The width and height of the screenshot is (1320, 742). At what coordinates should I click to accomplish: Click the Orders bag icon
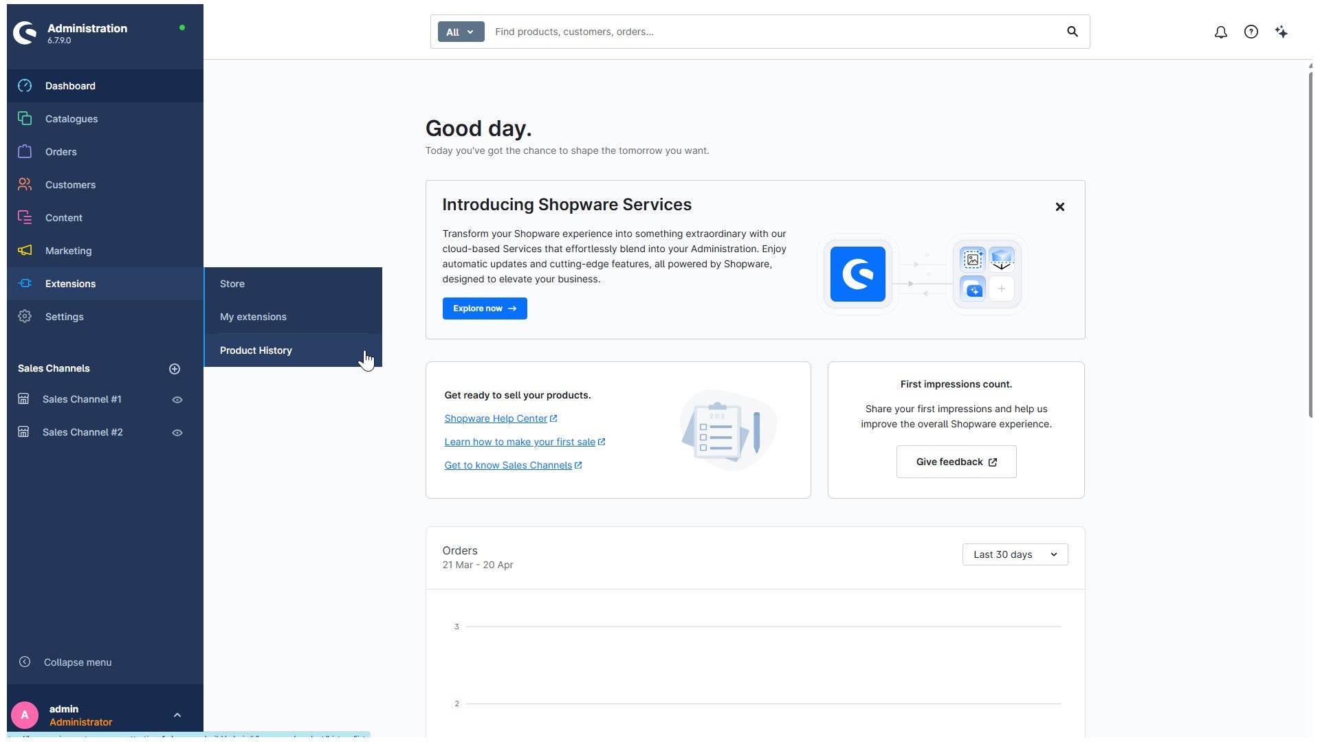[25, 152]
